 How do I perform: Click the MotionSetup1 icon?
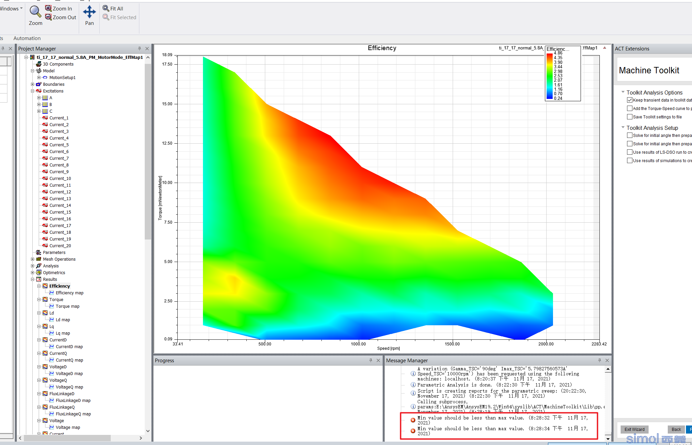click(x=45, y=77)
